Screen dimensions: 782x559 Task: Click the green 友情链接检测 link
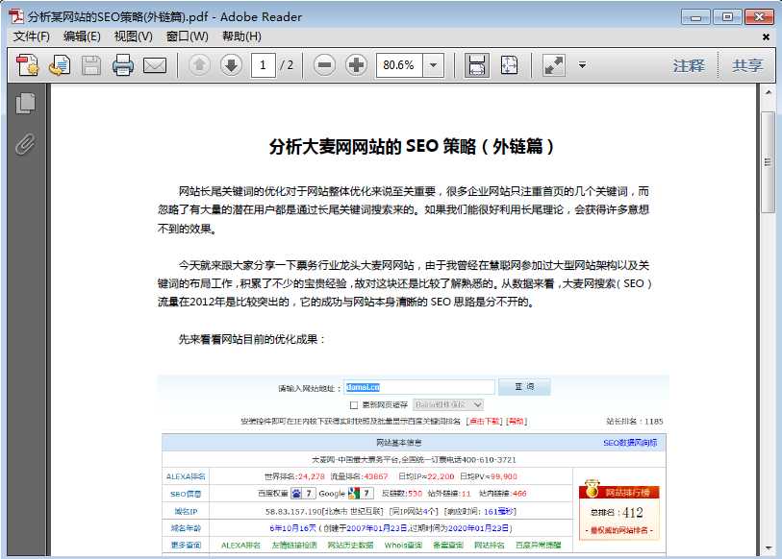294,545
